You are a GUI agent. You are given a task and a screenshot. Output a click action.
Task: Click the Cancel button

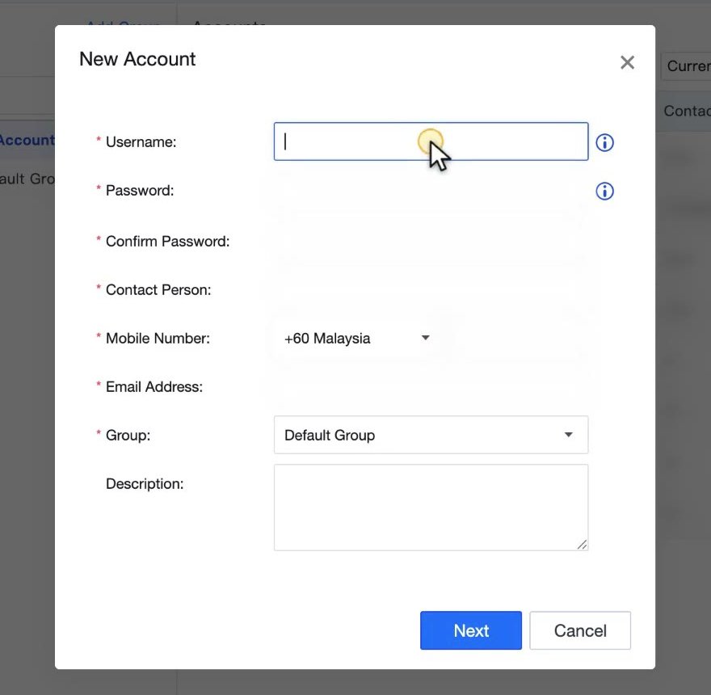(580, 630)
